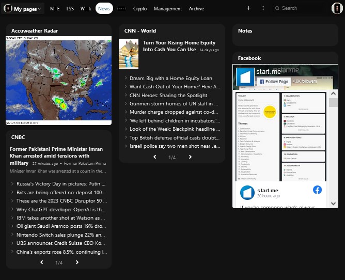Viewport: 345px width, 280px height.
Task: Expand chevron beside 'Russia's Victory Day in pictures'
Action: [x=12, y=183]
